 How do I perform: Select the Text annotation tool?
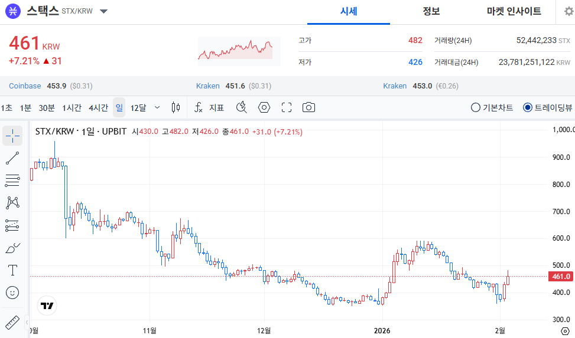12,270
